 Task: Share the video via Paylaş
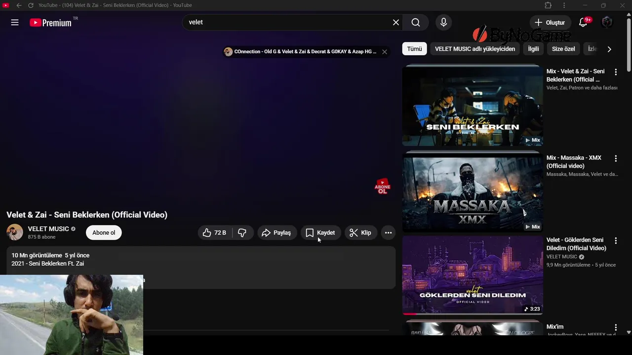[276, 233]
